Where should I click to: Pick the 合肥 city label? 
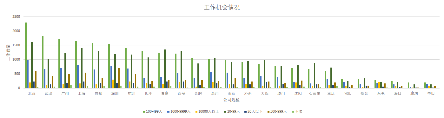[x=198, y=94]
